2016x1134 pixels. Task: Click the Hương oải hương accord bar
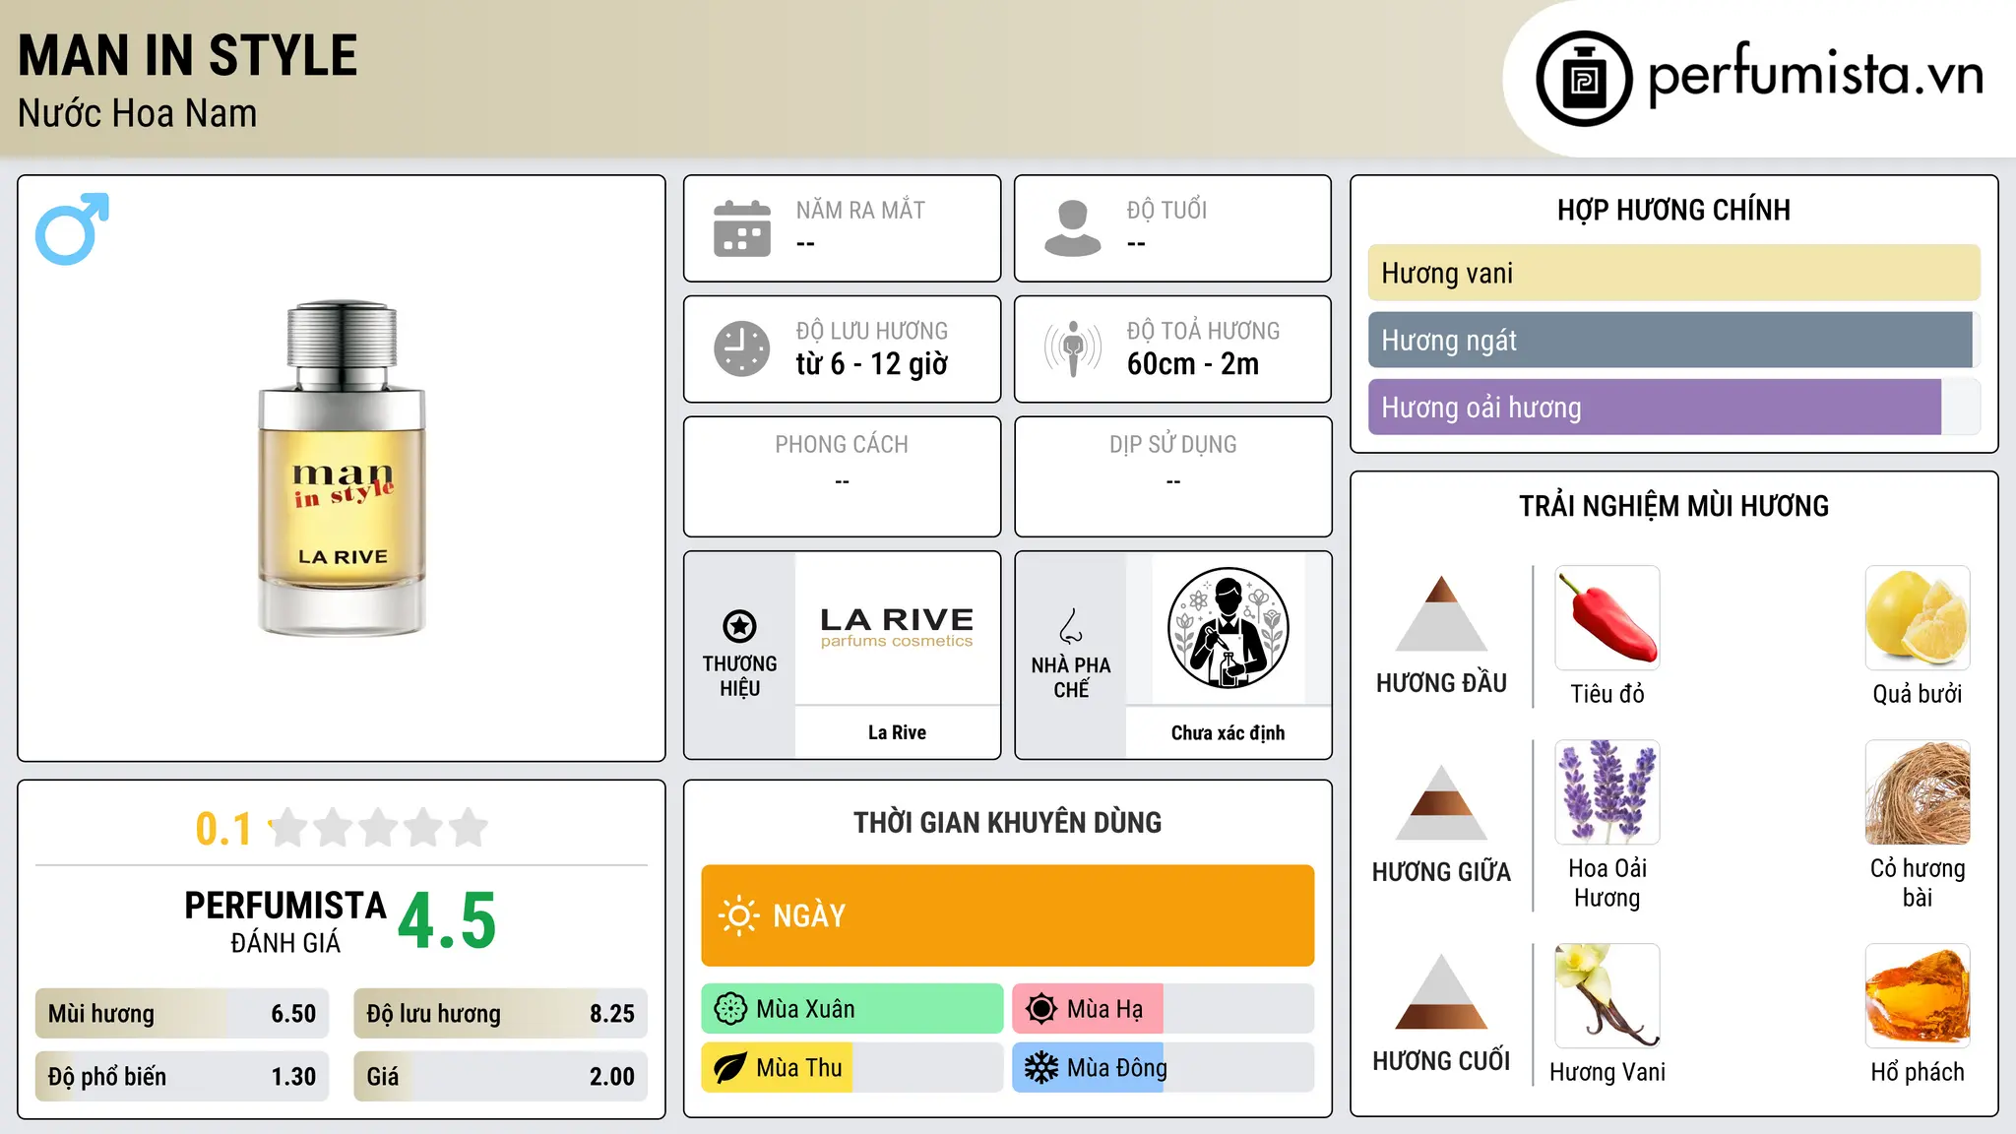1673,407
